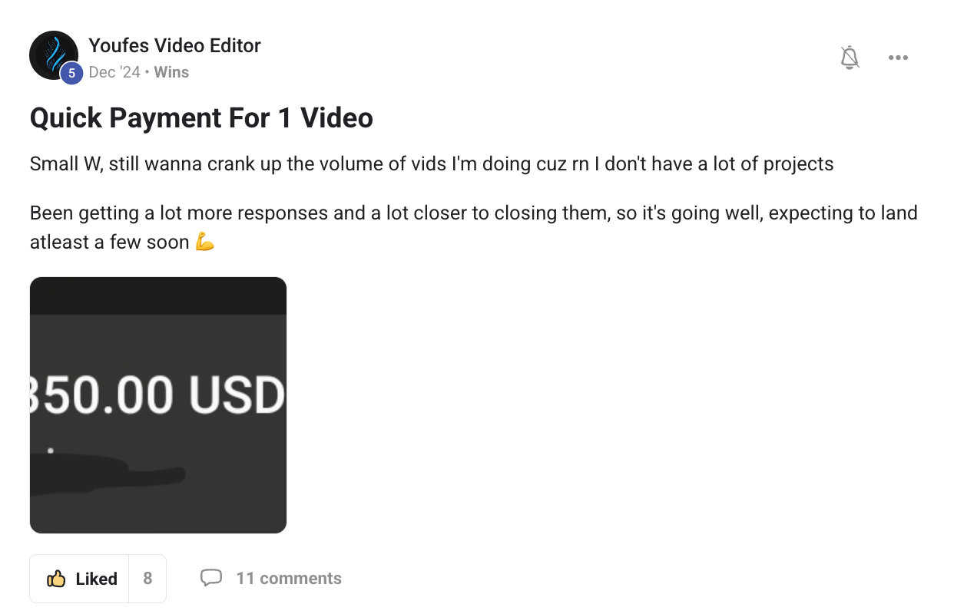This screenshot has width=954, height=614.
Task: Click the level 5 badge on avatar
Action: [x=71, y=74]
